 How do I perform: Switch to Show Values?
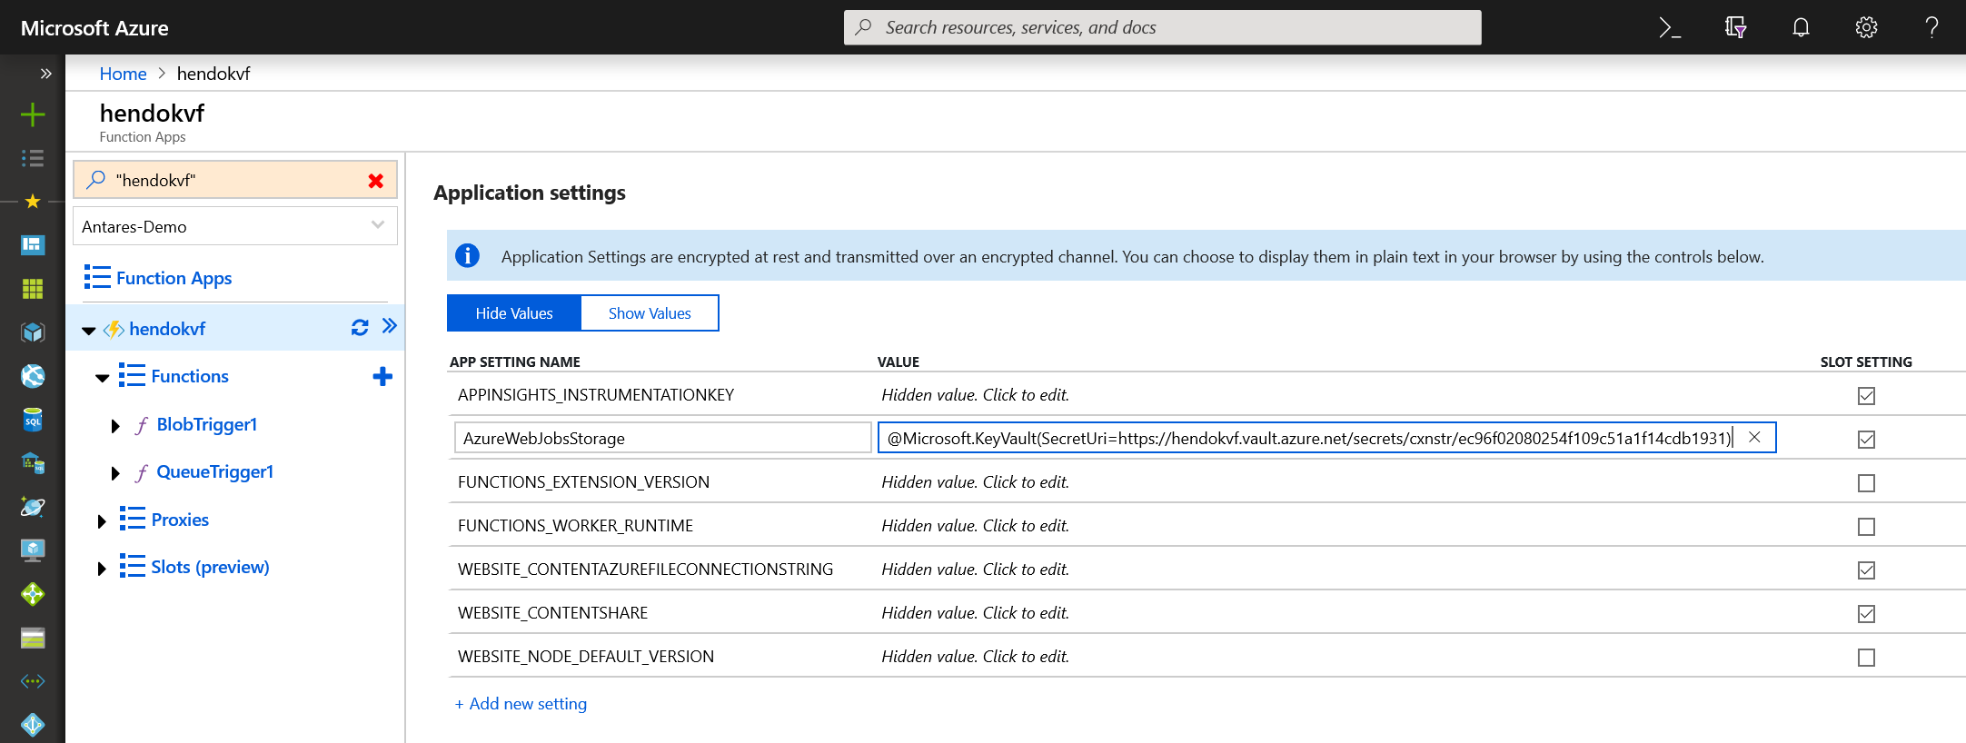coord(650,313)
